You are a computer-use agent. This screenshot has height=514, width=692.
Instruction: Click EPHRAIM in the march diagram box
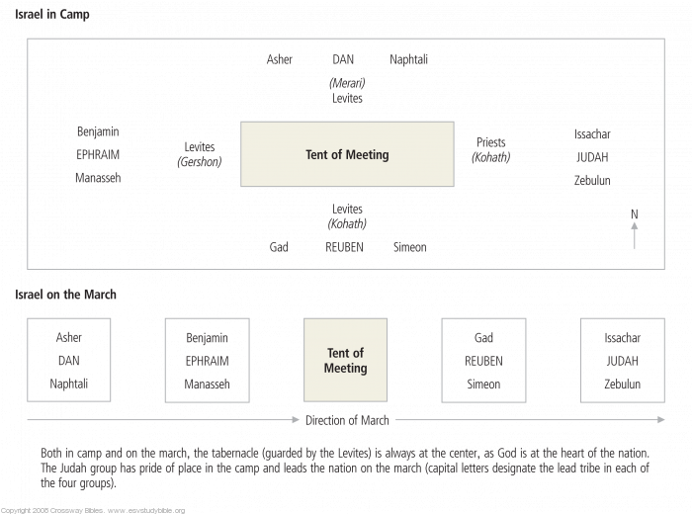point(207,361)
